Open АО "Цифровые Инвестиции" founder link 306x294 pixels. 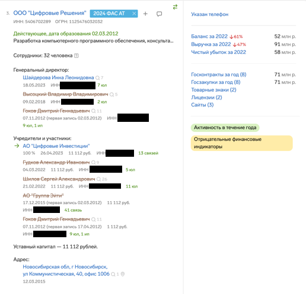pos(56,146)
